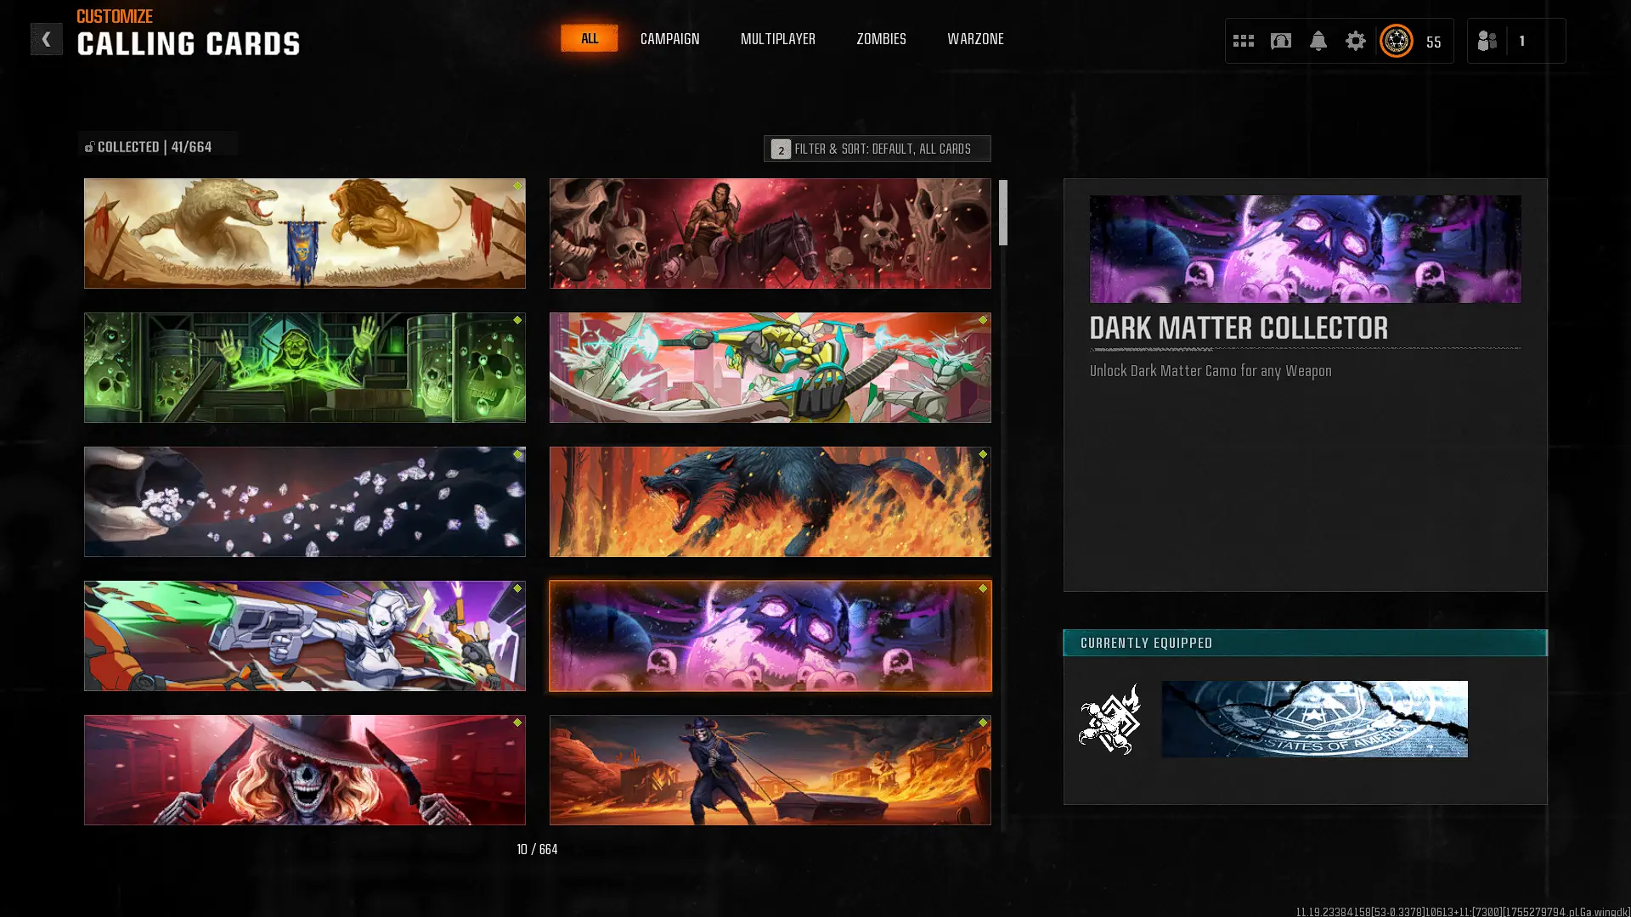The width and height of the screenshot is (1631, 917).
Task: Open the party members icon
Action: click(1487, 41)
